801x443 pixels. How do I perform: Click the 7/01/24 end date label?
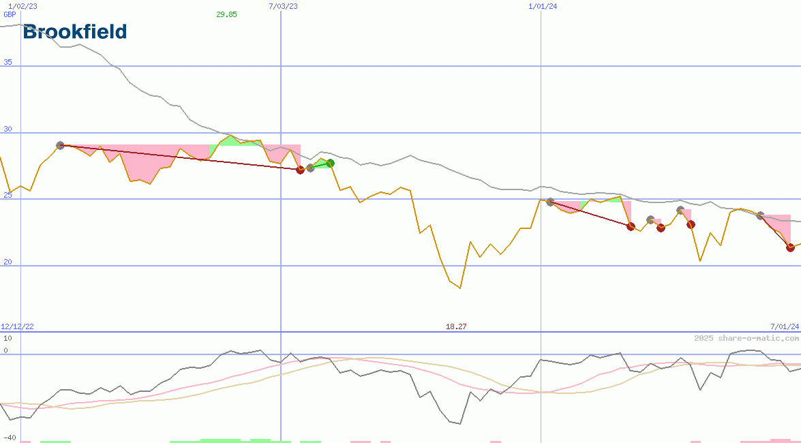coord(785,327)
